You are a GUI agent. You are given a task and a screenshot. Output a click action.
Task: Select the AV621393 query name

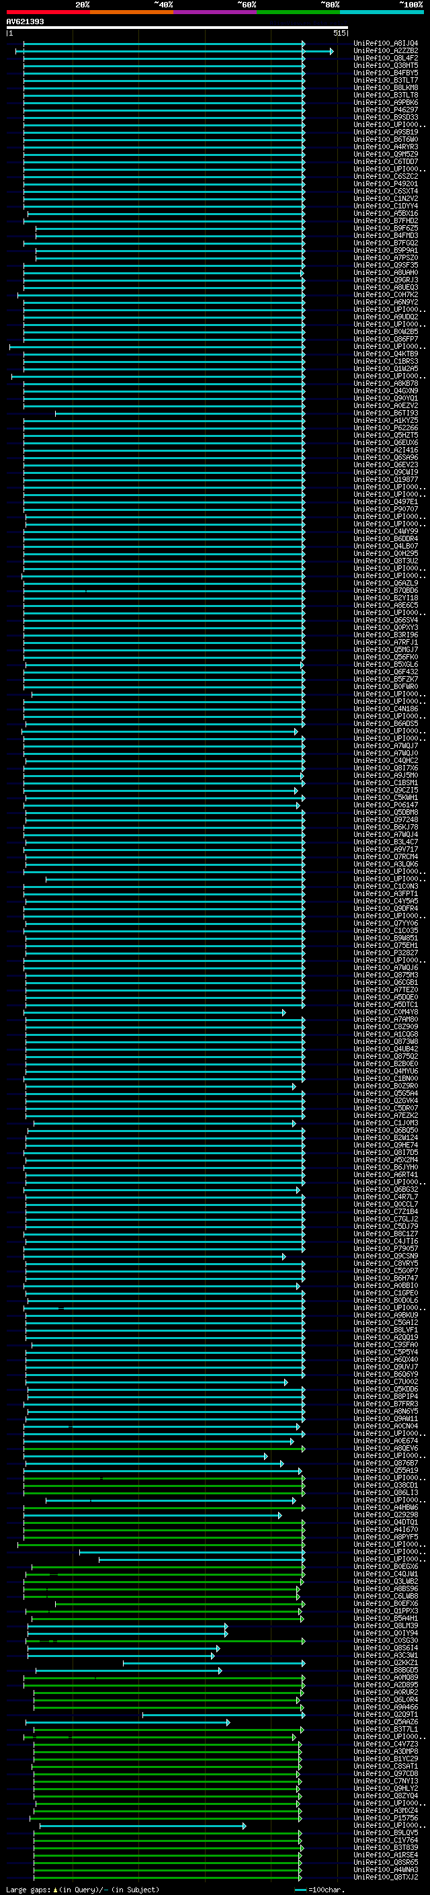(25, 22)
